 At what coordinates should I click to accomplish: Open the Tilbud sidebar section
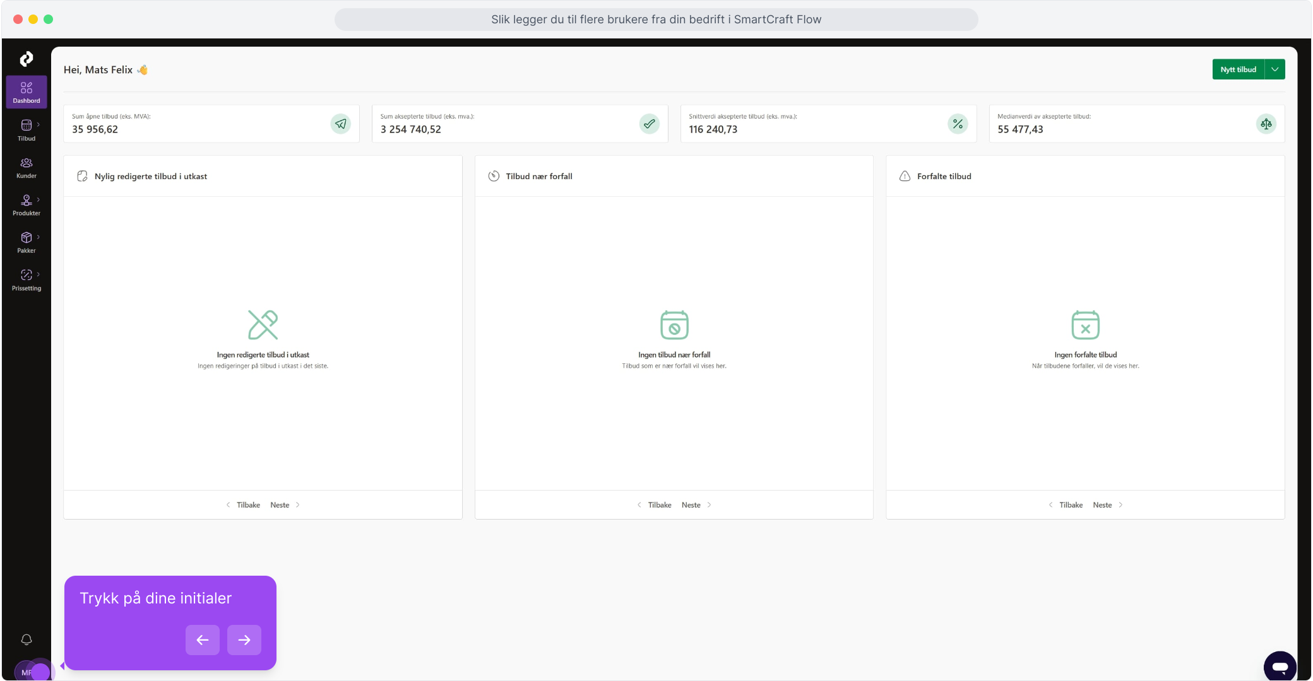tap(27, 130)
